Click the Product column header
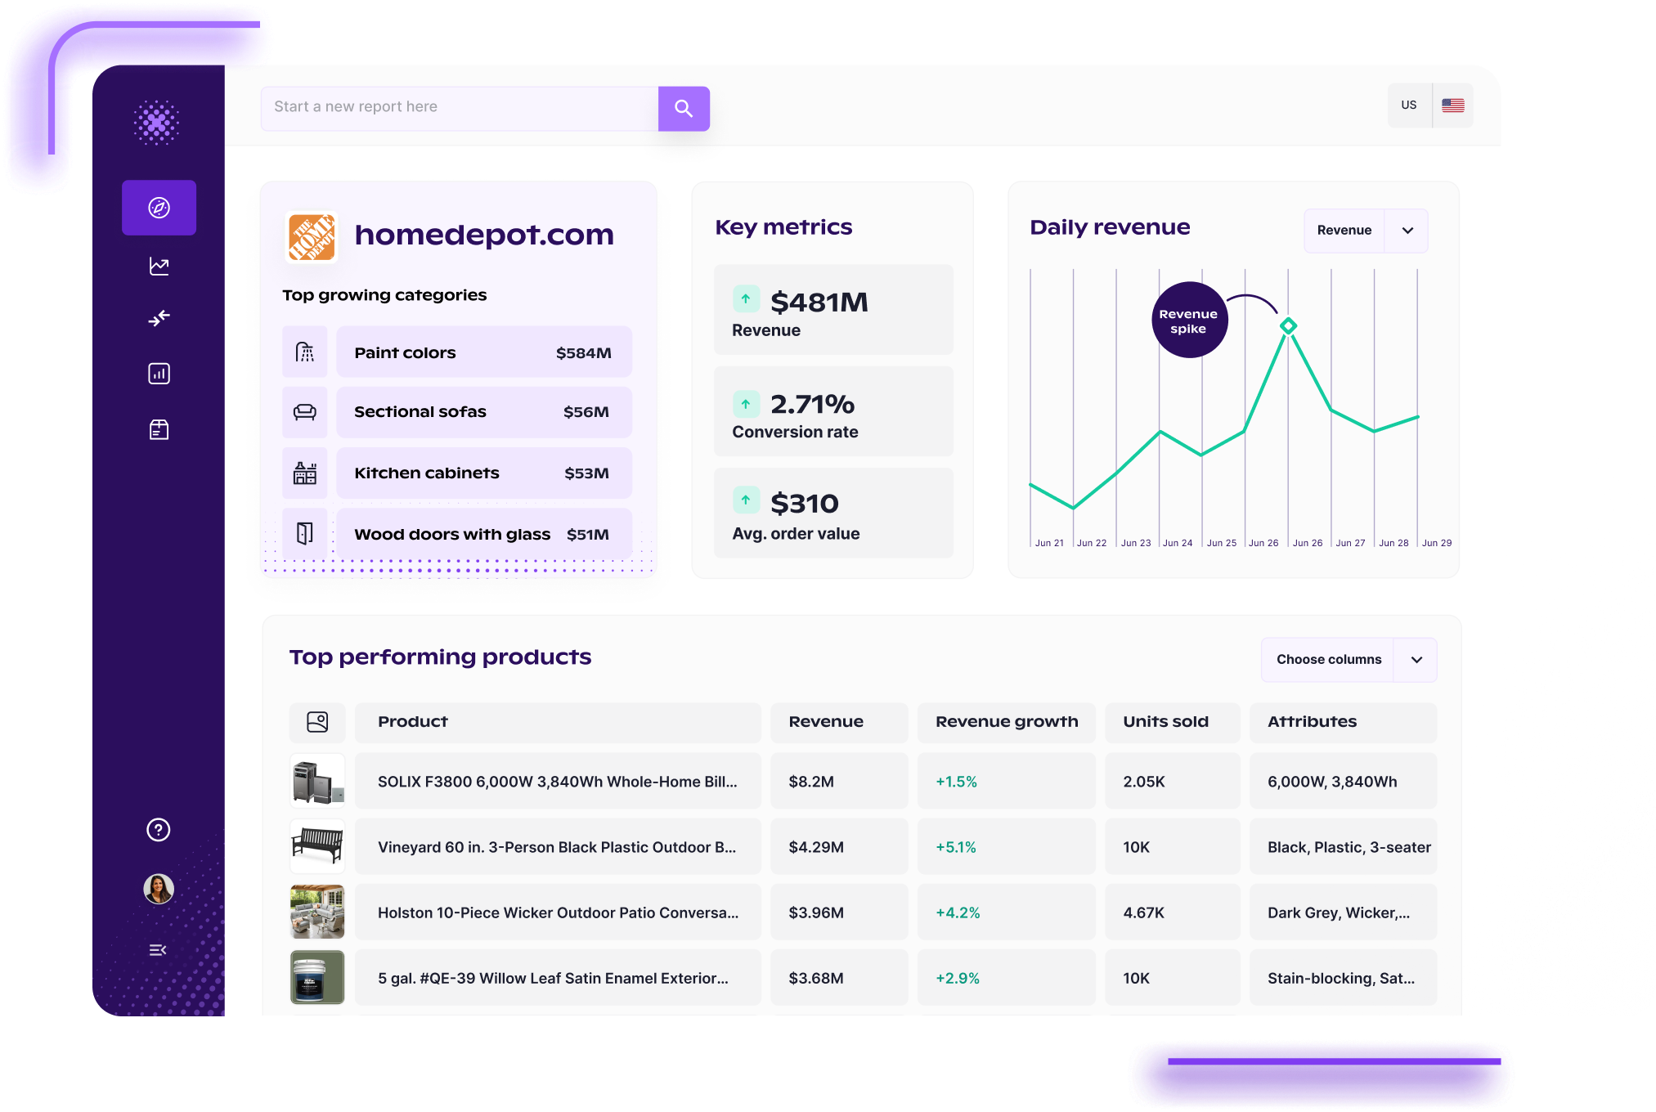 pos(558,722)
